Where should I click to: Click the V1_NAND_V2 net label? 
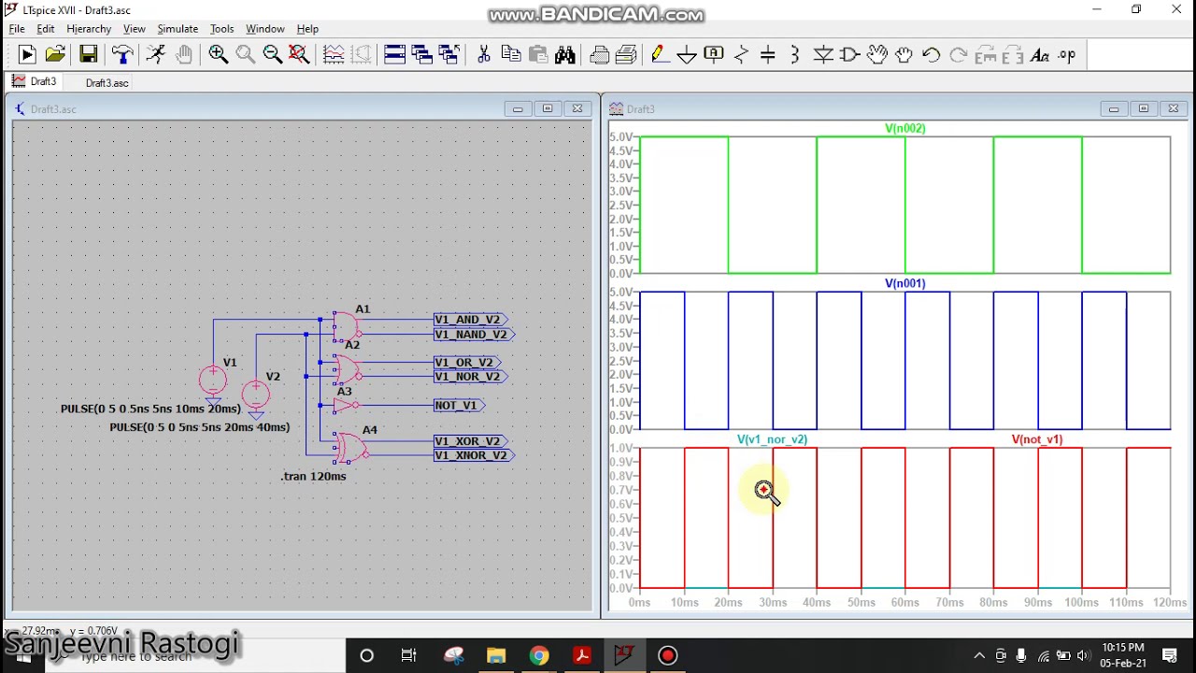(x=473, y=335)
